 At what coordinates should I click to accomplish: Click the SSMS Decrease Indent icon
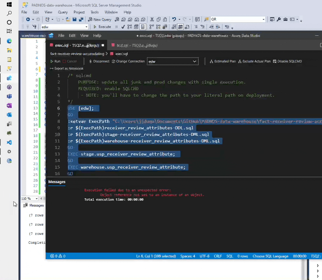tap(211, 27)
